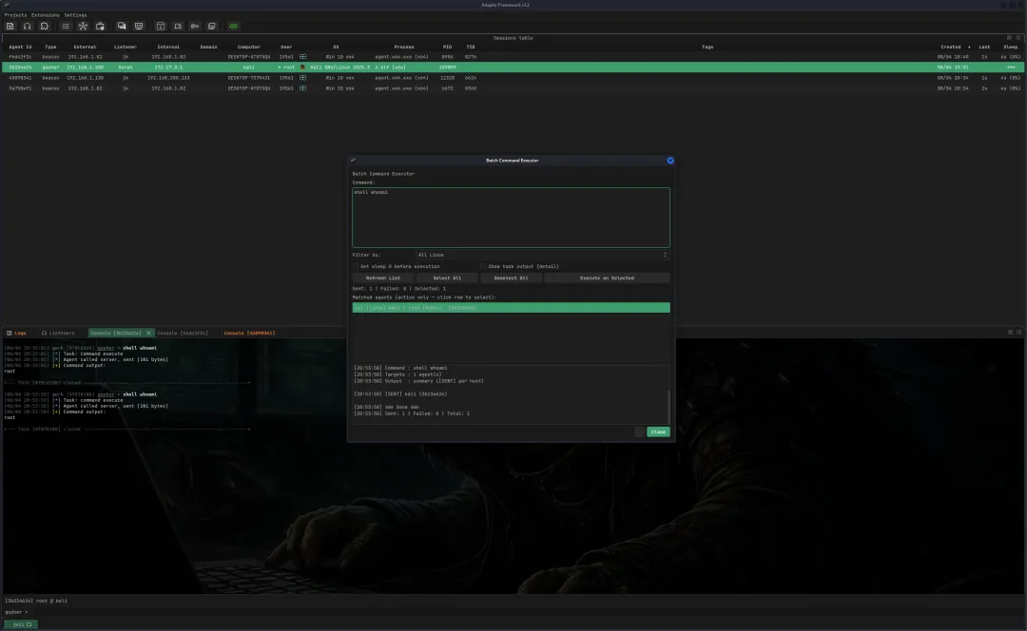Open the Extensions menu
This screenshot has width=1027, height=631.
point(46,15)
